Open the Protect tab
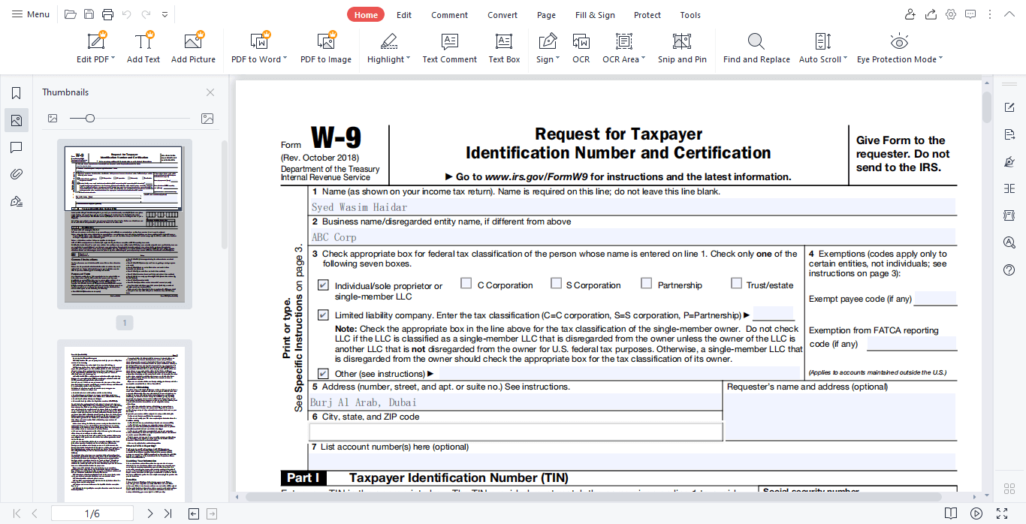This screenshot has height=524, width=1026. tap(647, 15)
